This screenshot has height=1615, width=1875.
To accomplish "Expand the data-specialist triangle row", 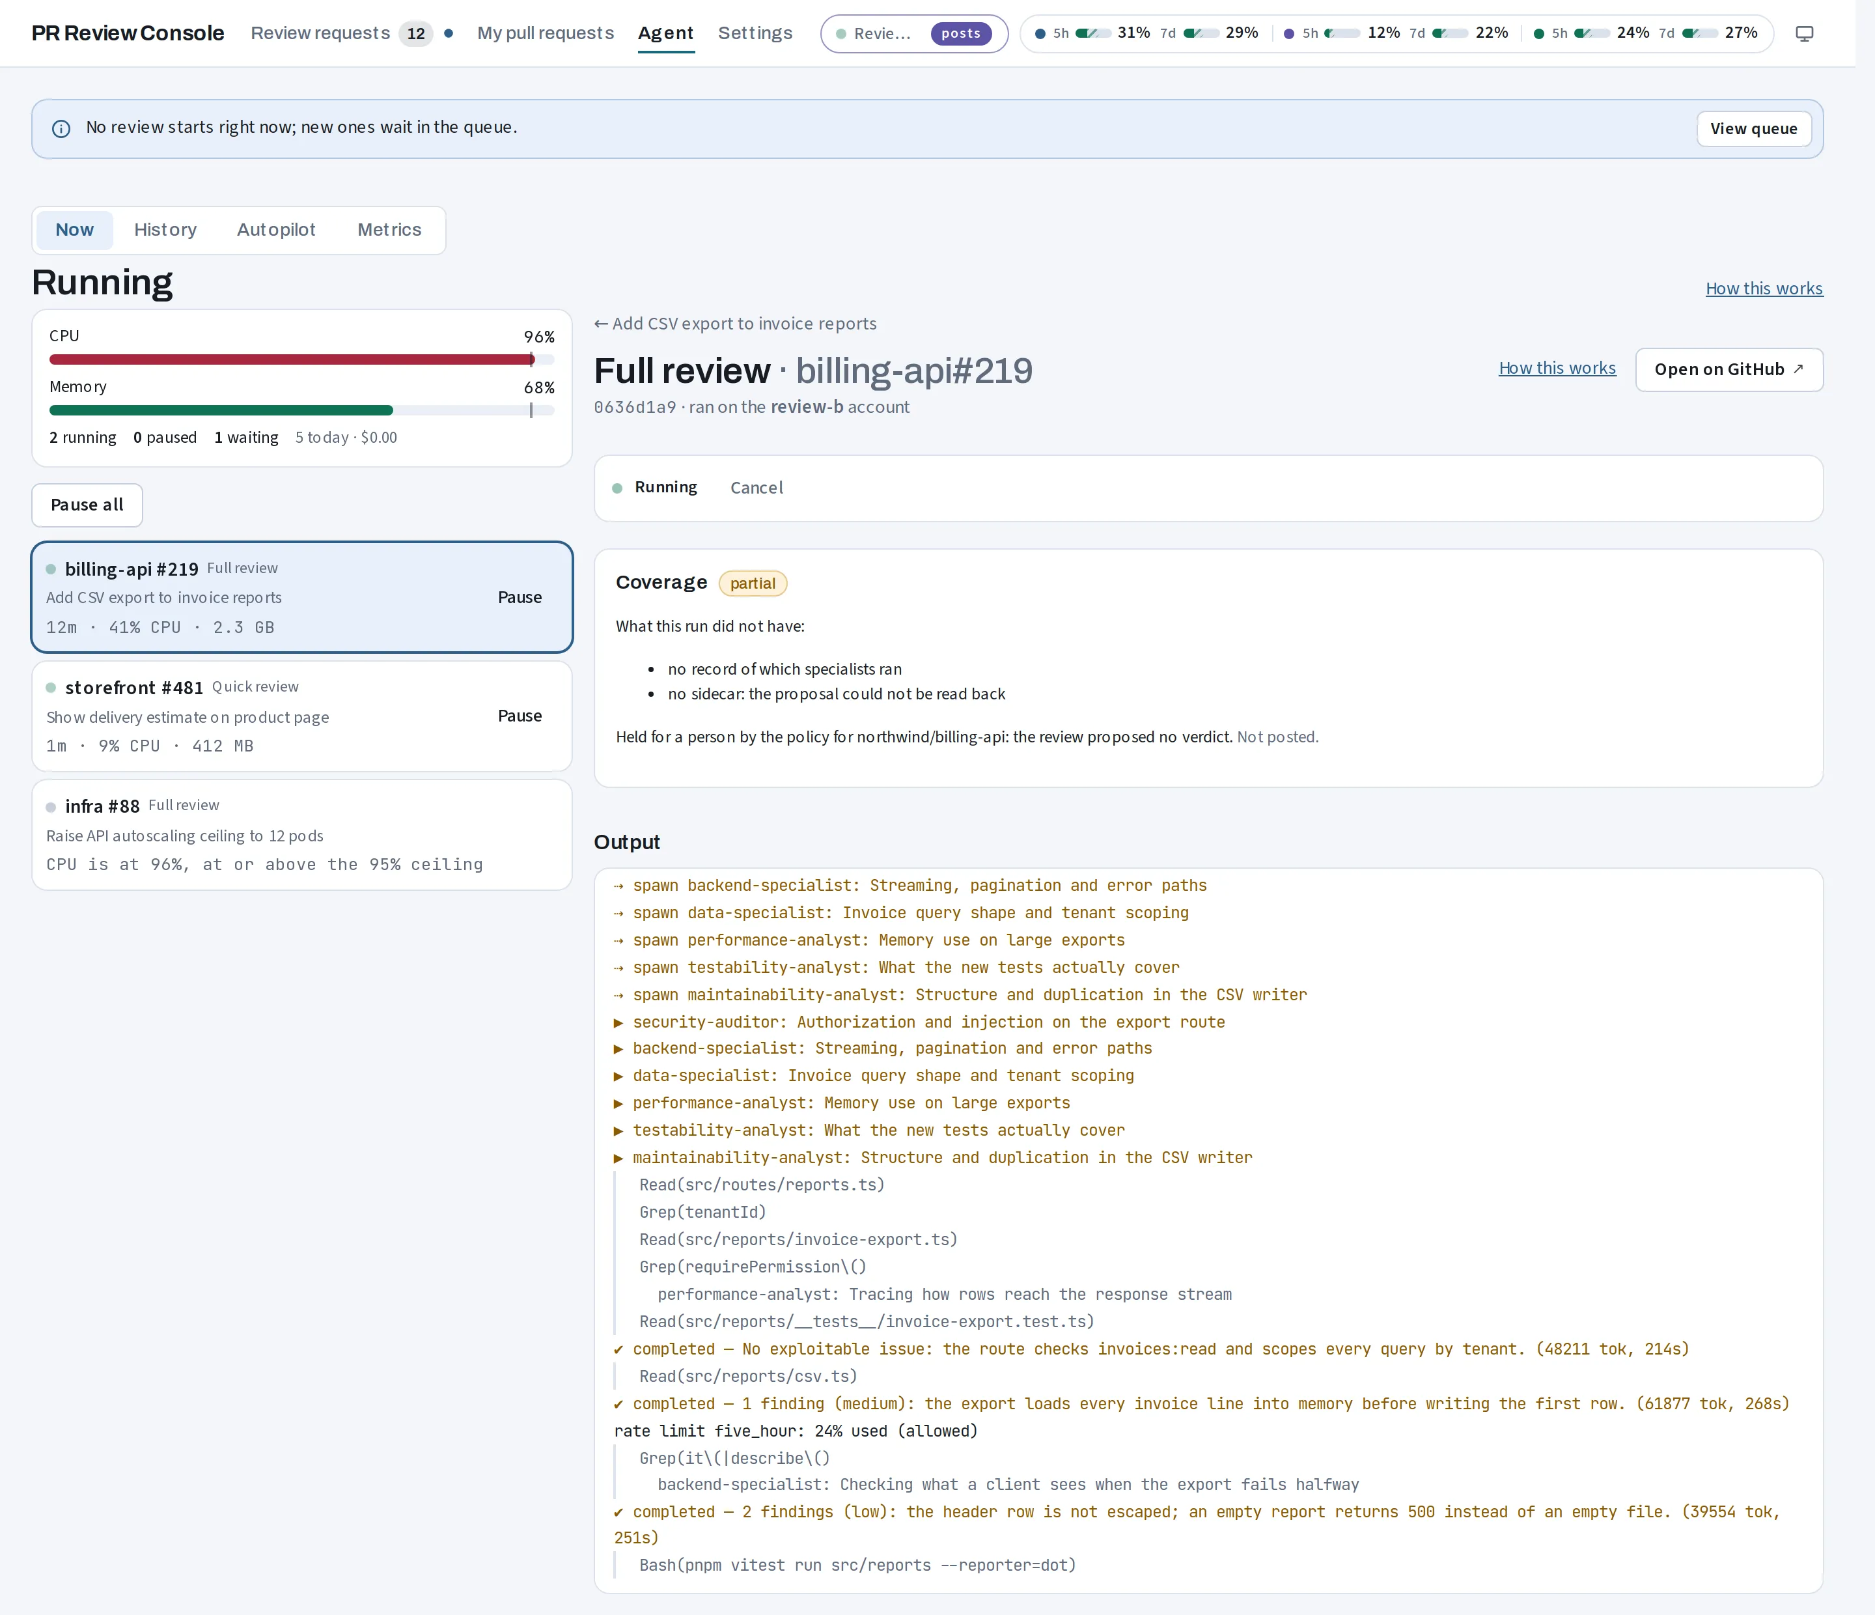I will [x=874, y=1075].
